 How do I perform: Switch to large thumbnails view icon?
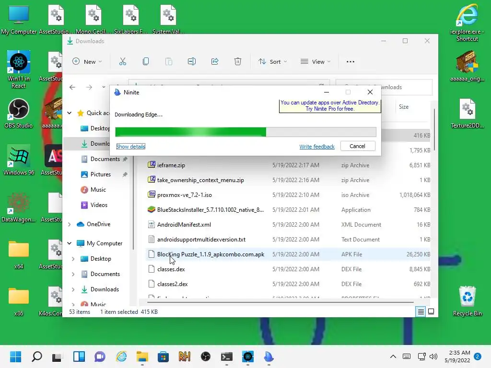point(431,311)
